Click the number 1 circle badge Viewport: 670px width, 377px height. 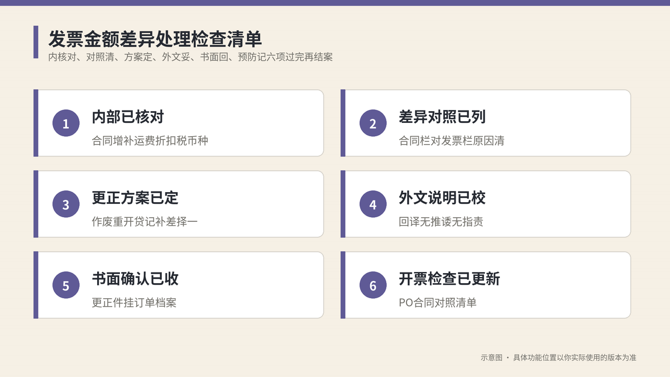click(x=66, y=123)
